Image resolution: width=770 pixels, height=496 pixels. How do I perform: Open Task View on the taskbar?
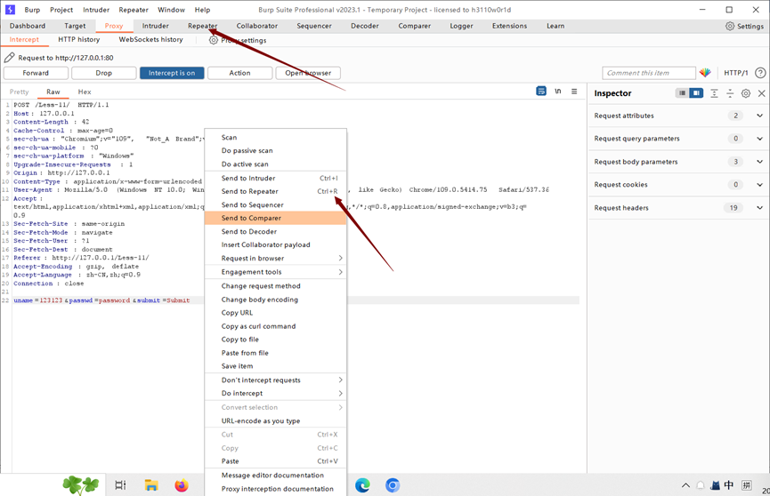(120, 485)
